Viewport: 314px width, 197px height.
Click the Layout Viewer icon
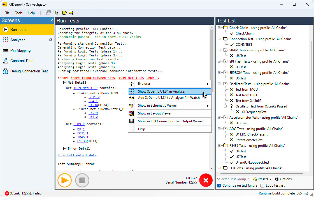[x=132, y=113]
